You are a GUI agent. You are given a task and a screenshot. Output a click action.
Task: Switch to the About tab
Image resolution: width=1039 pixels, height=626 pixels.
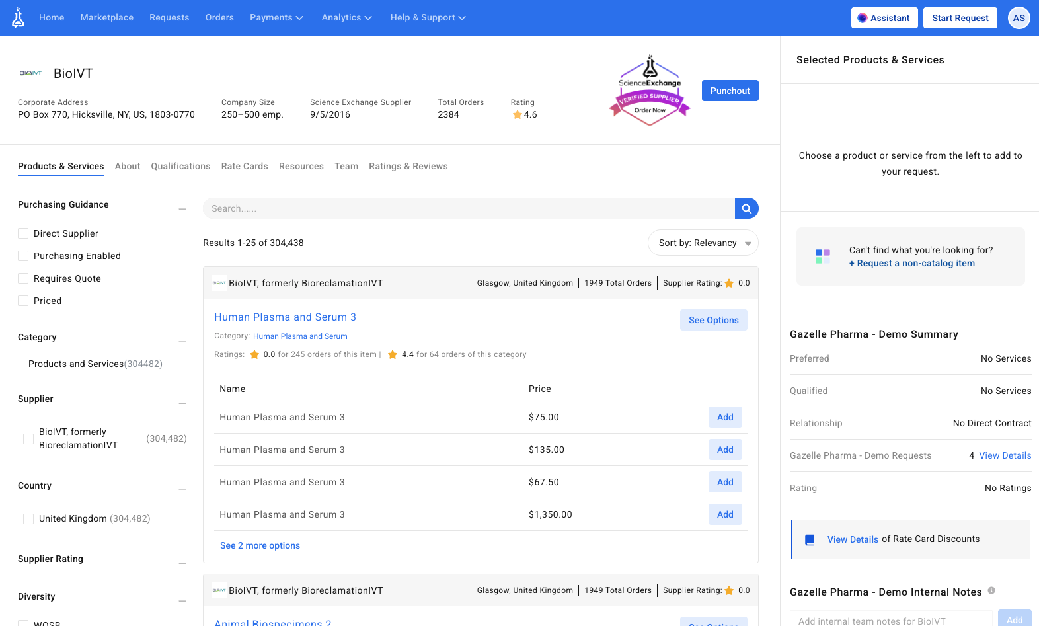pos(128,166)
